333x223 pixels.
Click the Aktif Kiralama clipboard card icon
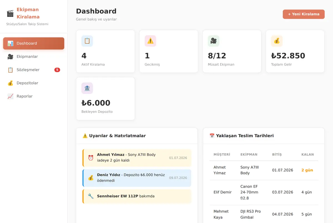coord(87,41)
